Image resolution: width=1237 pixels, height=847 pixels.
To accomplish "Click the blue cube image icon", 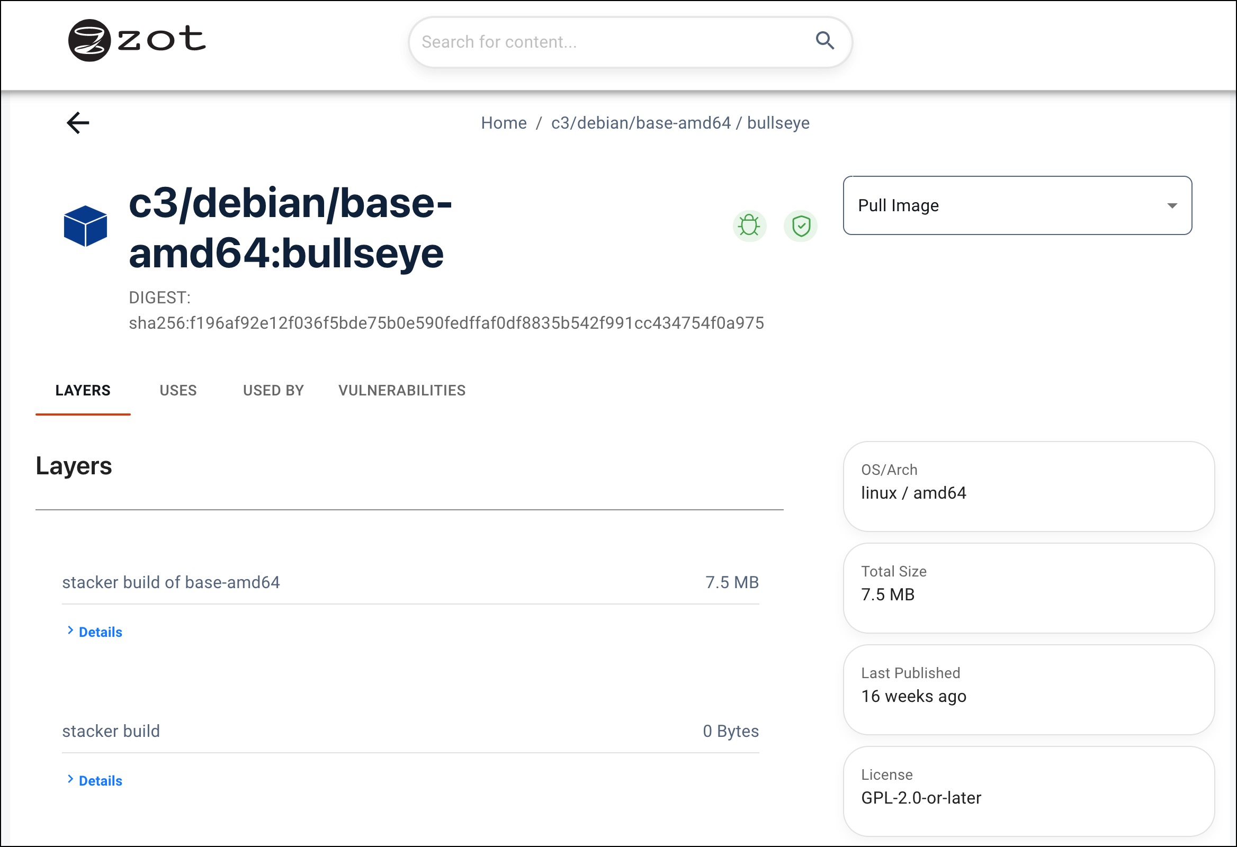I will click(x=85, y=226).
